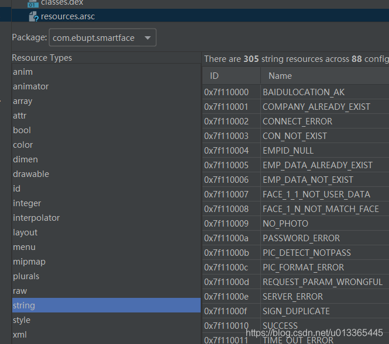The image size is (389, 344).
Task: Select the NO_PHOTO string row
Action: pyautogui.click(x=296, y=224)
